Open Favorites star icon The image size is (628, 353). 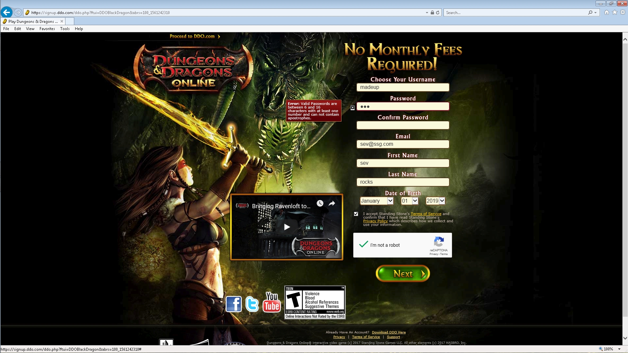tap(615, 12)
